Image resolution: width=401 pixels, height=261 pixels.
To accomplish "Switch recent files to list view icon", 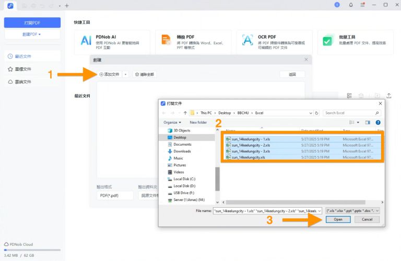I will [x=349, y=96].
